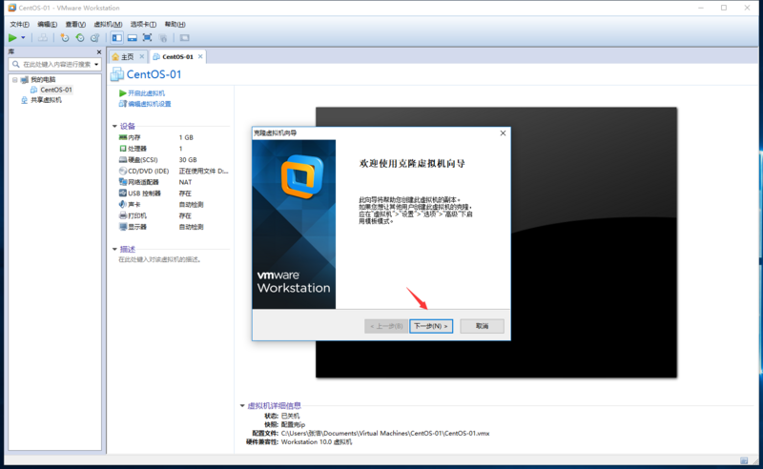Open the power options dropdown arrow beside play

(23, 37)
